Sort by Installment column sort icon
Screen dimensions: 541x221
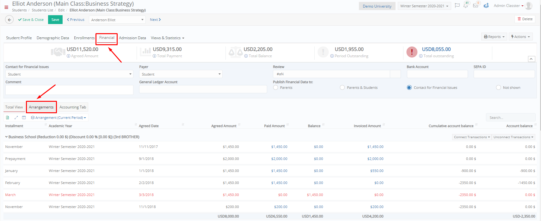[46, 125]
